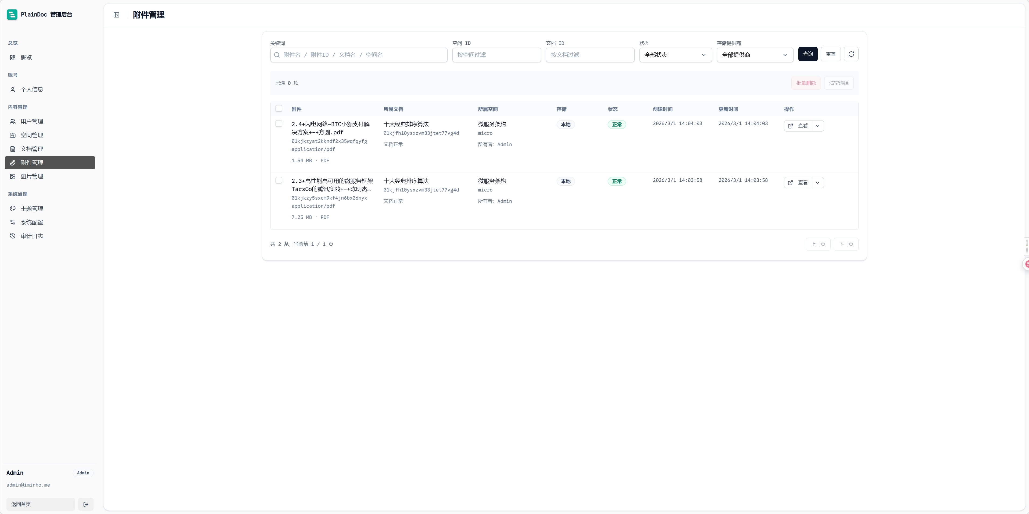Focus the 空间 ID filter field
This screenshot has width=1029, height=514.
(496, 55)
